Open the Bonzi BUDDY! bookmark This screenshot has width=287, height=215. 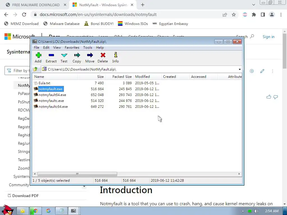coord(99,24)
